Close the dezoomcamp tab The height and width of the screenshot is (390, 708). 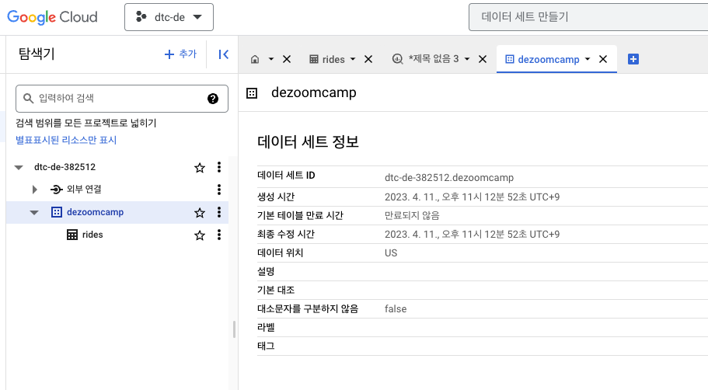click(x=603, y=59)
